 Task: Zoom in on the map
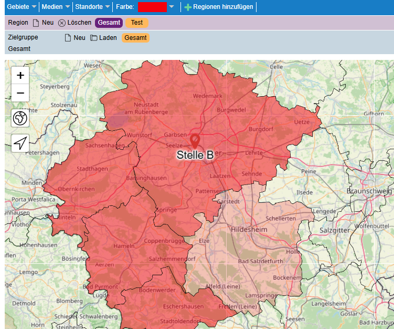coord(20,76)
